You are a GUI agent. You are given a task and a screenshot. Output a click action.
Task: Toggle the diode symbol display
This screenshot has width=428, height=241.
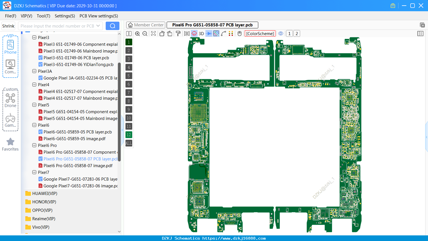point(209,33)
